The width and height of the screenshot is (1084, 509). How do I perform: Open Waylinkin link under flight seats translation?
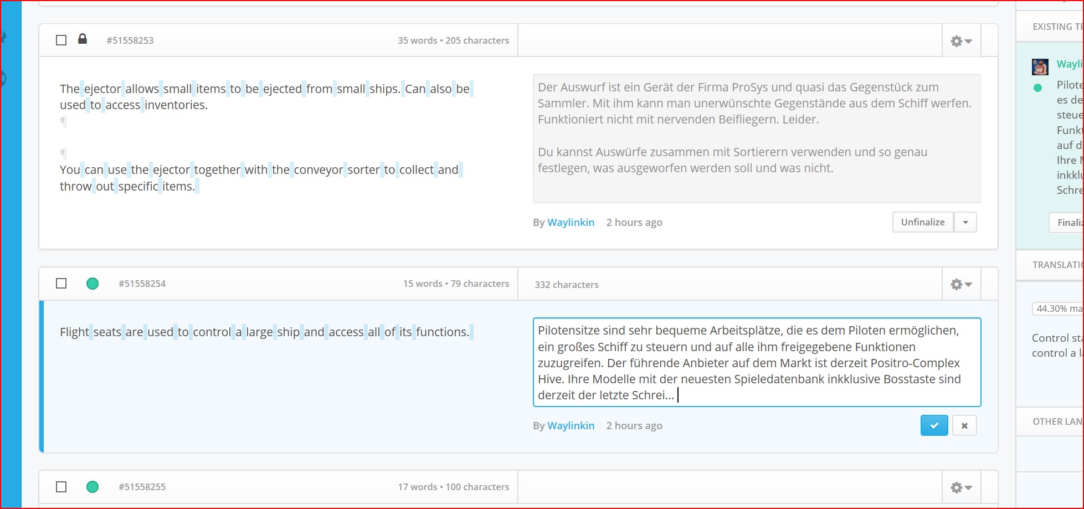[571, 425]
